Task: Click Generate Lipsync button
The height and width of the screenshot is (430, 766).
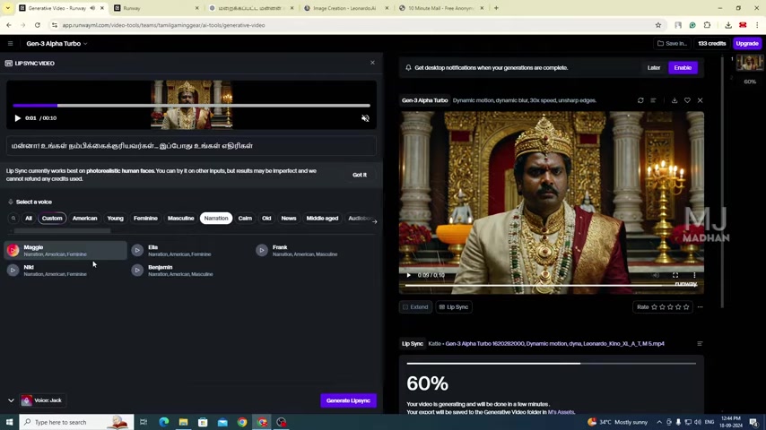Action: click(x=348, y=400)
